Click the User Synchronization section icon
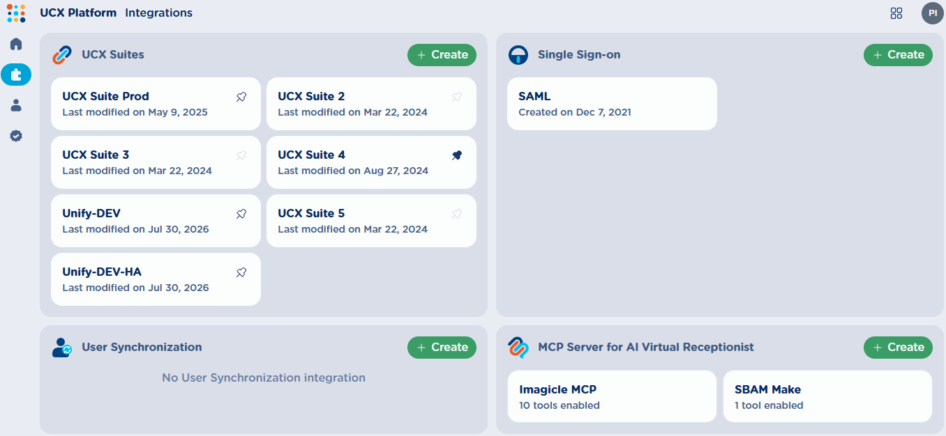Viewport: 946px width, 436px height. (62, 348)
